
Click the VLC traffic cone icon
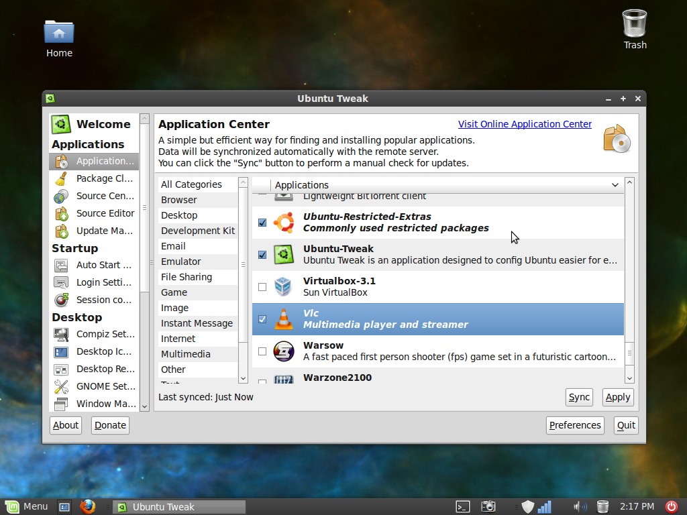pyautogui.click(x=284, y=319)
